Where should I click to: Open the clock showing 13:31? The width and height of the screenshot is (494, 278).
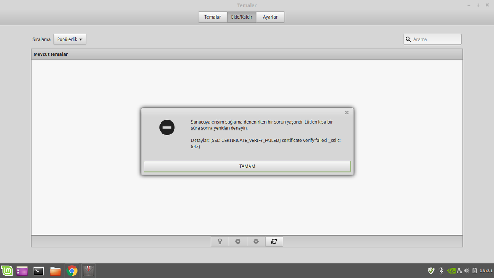pos(486,271)
